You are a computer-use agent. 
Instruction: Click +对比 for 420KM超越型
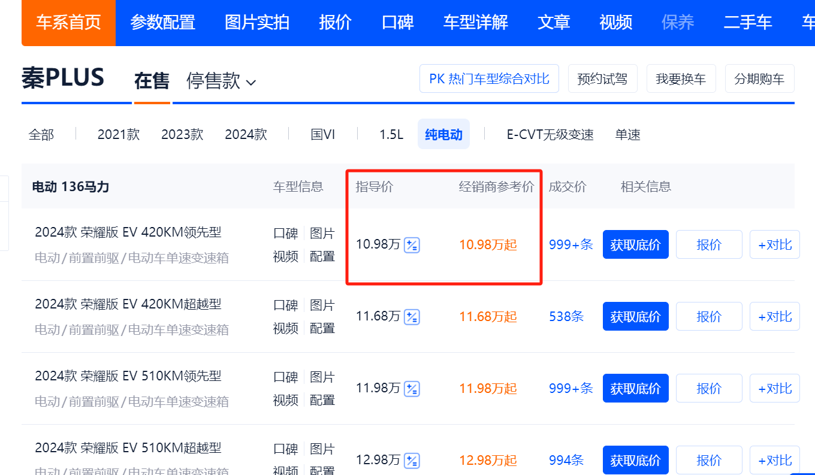(775, 316)
